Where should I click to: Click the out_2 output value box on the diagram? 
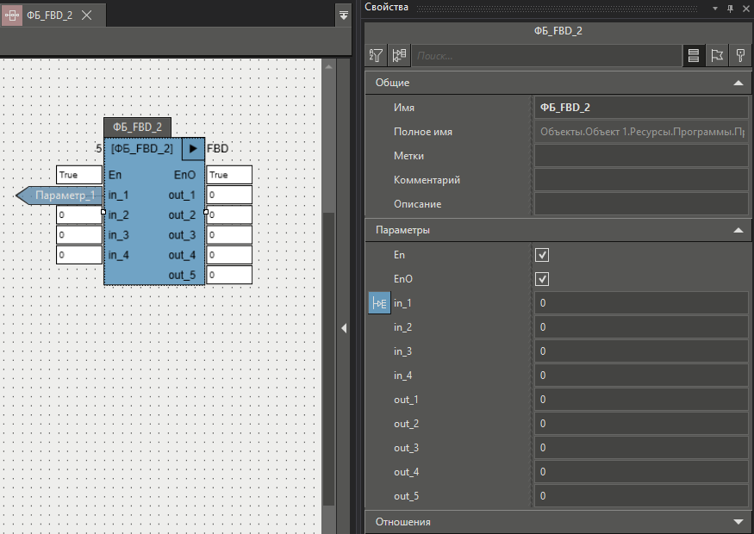229,214
